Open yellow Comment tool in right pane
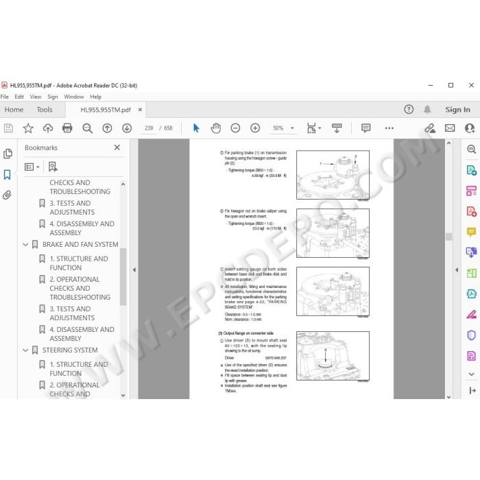 tap(472, 232)
